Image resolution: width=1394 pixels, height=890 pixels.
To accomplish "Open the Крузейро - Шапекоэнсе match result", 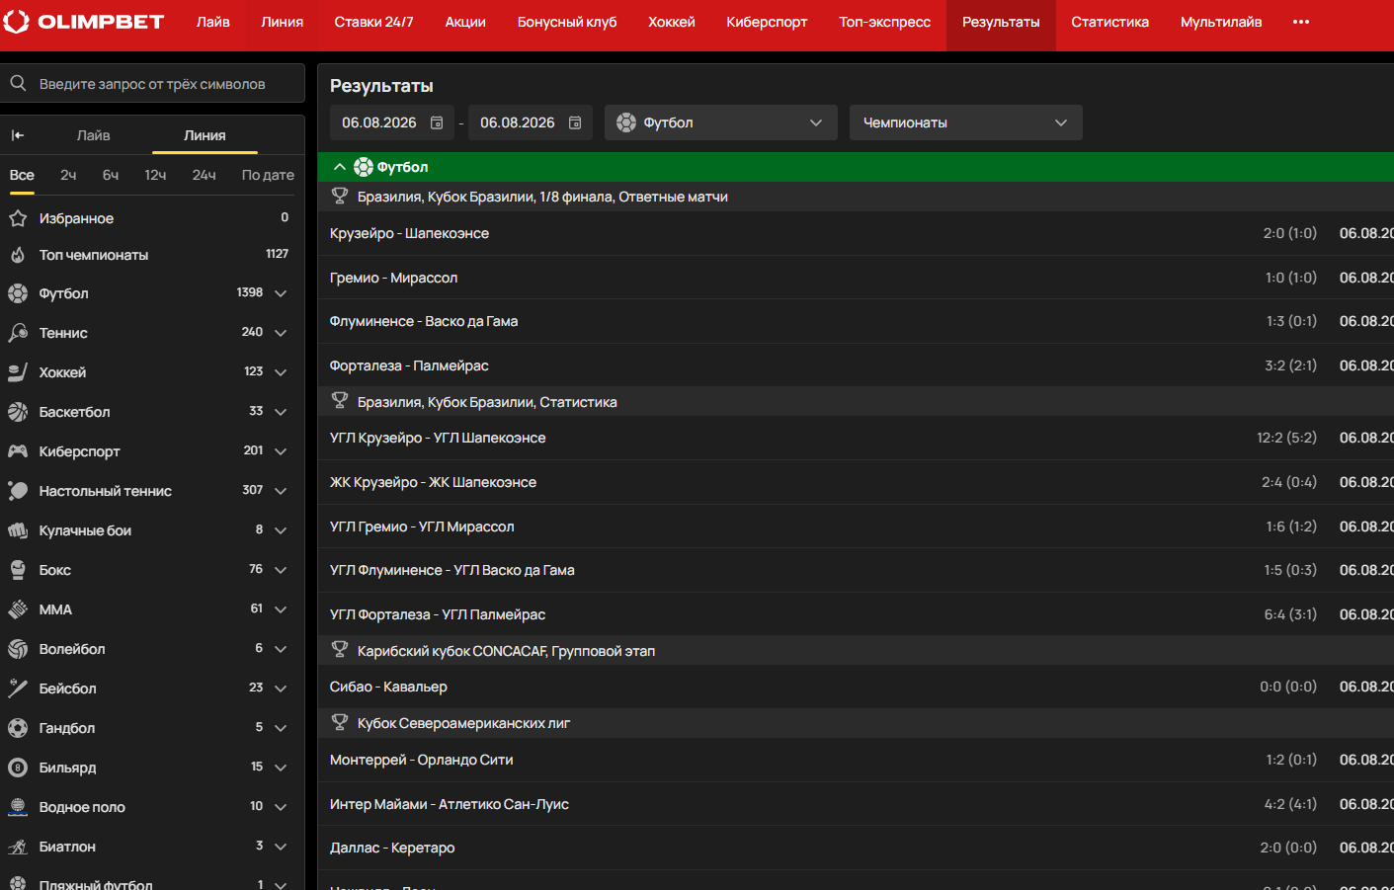I will click(856, 233).
